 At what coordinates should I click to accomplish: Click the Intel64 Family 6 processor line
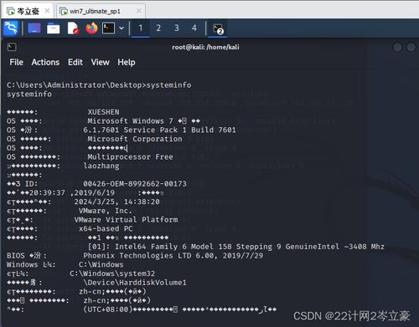click(x=236, y=247)
